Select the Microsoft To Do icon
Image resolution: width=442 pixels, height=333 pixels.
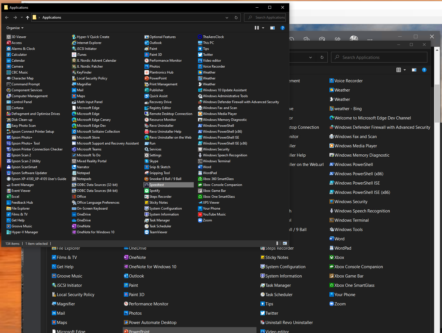click(74, 155)
